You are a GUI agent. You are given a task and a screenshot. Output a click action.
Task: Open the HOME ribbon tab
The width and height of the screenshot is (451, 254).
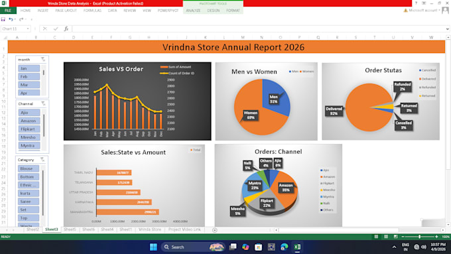click(25, 11)
